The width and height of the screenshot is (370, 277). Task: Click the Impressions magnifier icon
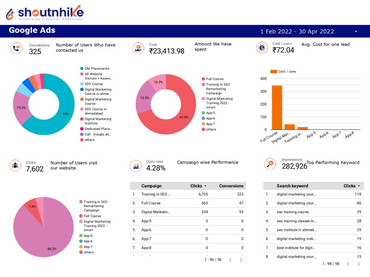(270, 164)
